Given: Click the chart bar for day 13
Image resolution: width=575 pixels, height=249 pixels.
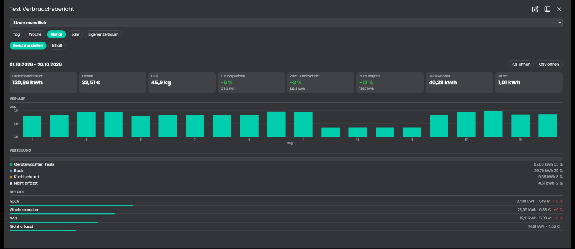Looking at the screenshot, I should point(358,132).
